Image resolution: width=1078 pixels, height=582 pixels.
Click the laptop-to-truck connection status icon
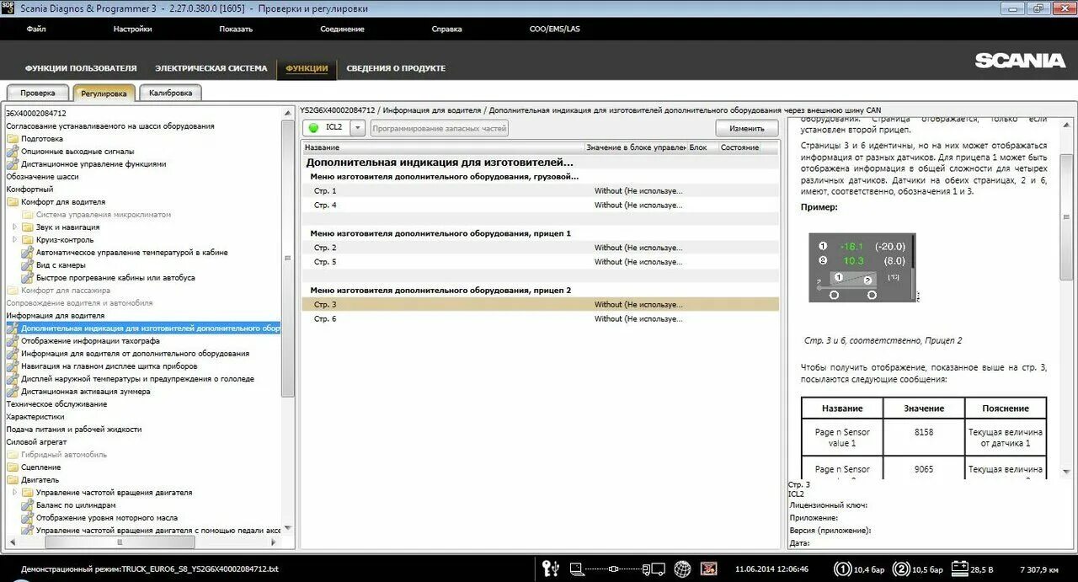click(x=616, y=569)
